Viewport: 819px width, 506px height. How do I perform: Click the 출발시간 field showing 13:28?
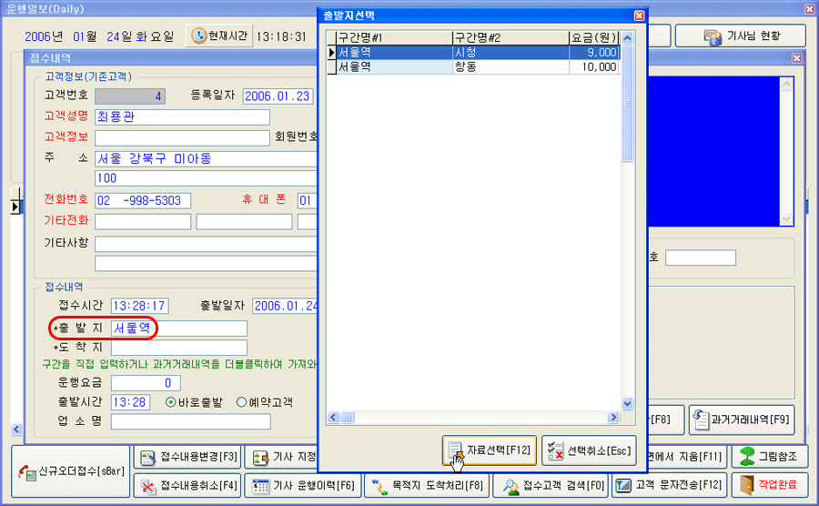tap(130, 402)
